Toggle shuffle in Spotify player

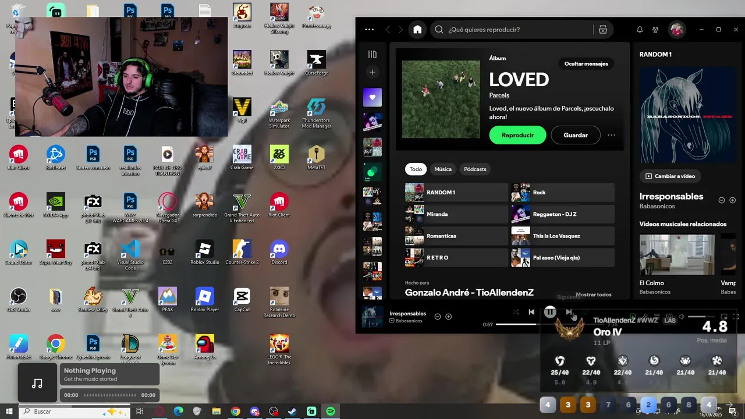(516, 312)
